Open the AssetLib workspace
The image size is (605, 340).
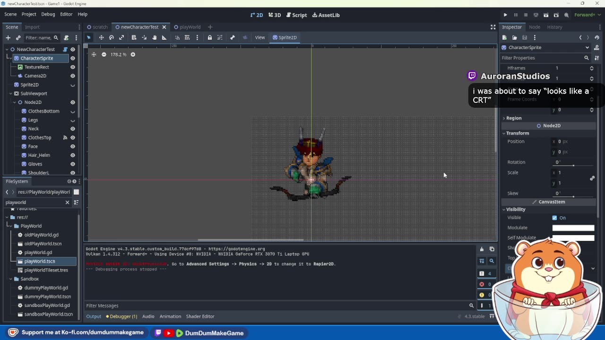(x=326, y=15)
